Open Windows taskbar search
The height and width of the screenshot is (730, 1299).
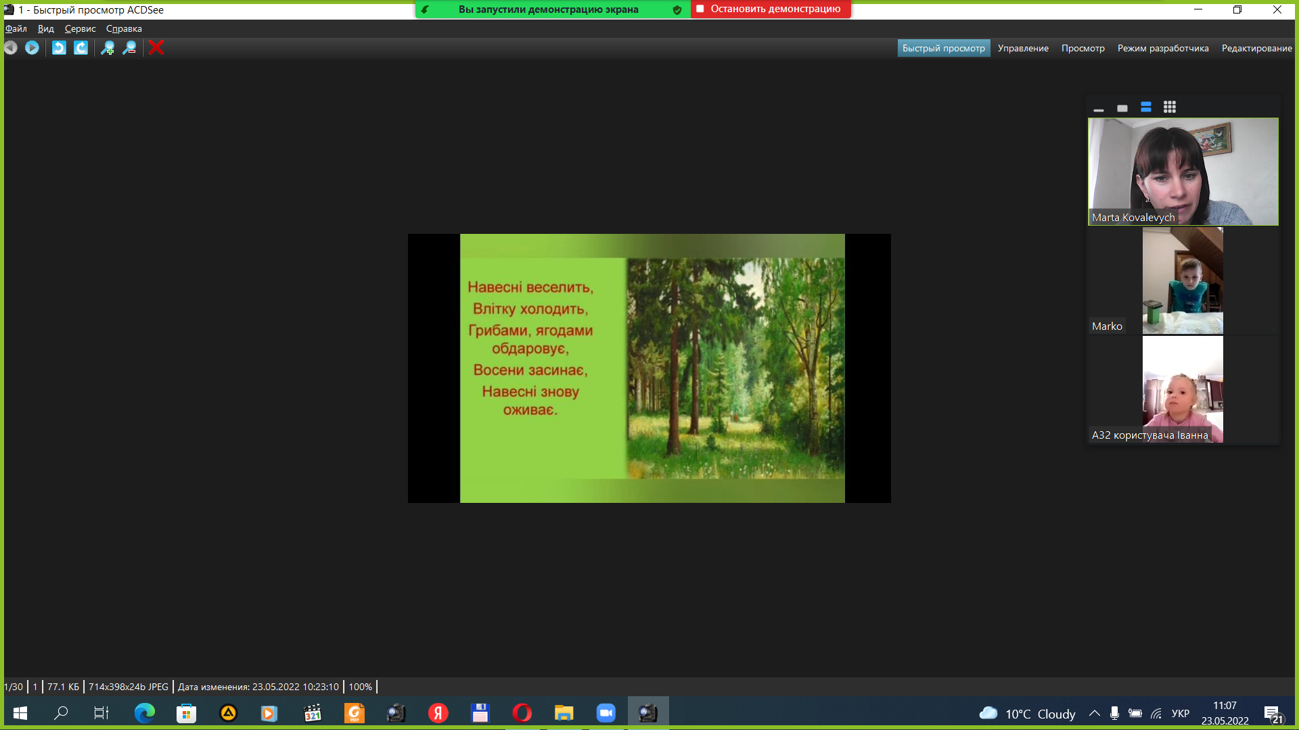[x=61, y=713]
